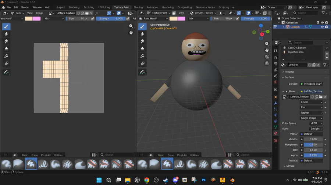Select RightArm.003 material slot
Viewport: 331px width, 185px height.
[296, 52]
